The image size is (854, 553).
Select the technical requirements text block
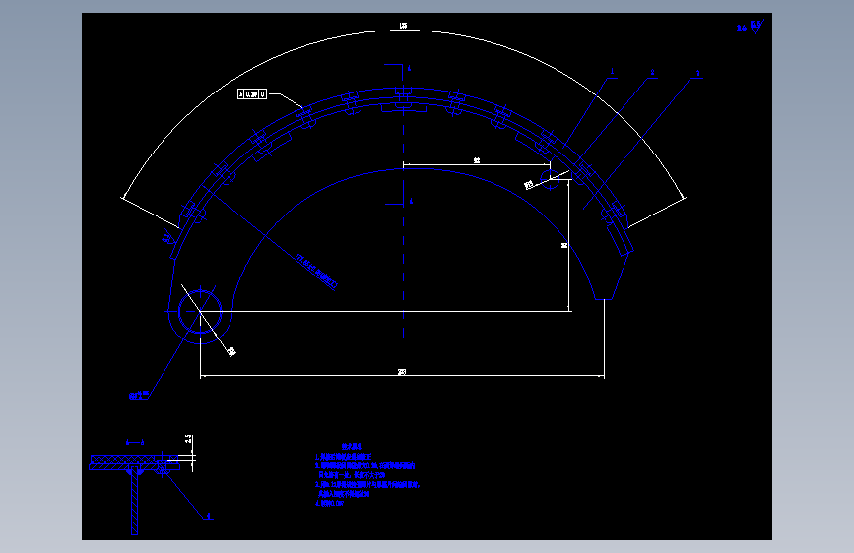367,475
